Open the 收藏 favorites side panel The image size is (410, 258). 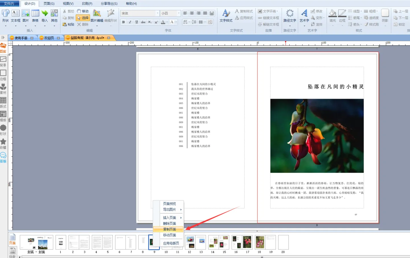pyautogui.click(x=3, y=144)
